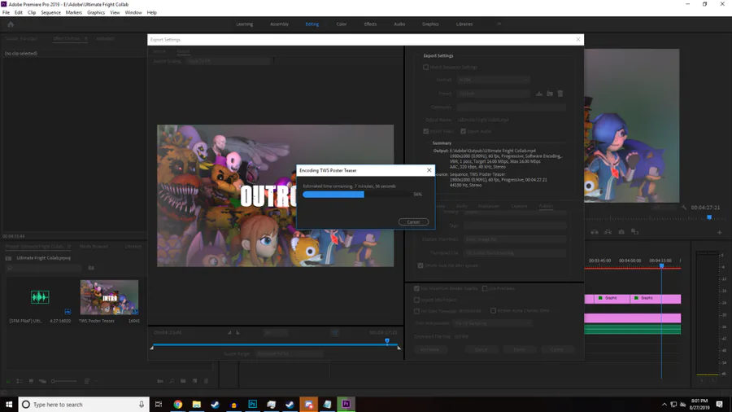
Task: Click the encoding progress bar
Action: click(357, 195)
